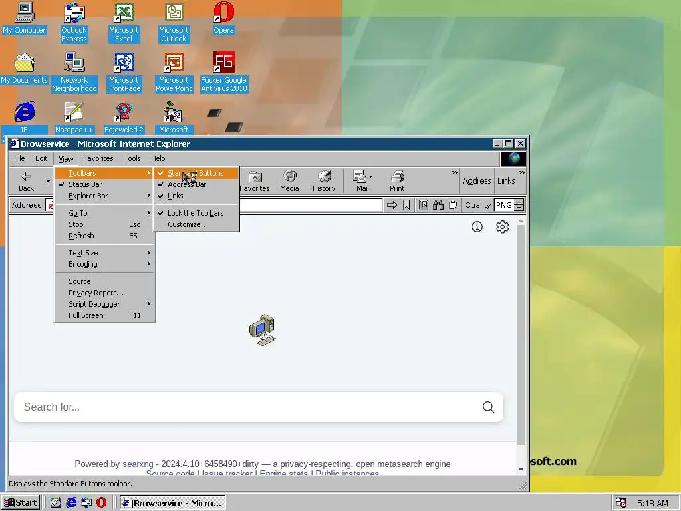The height and width of the screenshot is (511, 681).
Task: Expand the Text Size submenu
Action: point(104,253)
